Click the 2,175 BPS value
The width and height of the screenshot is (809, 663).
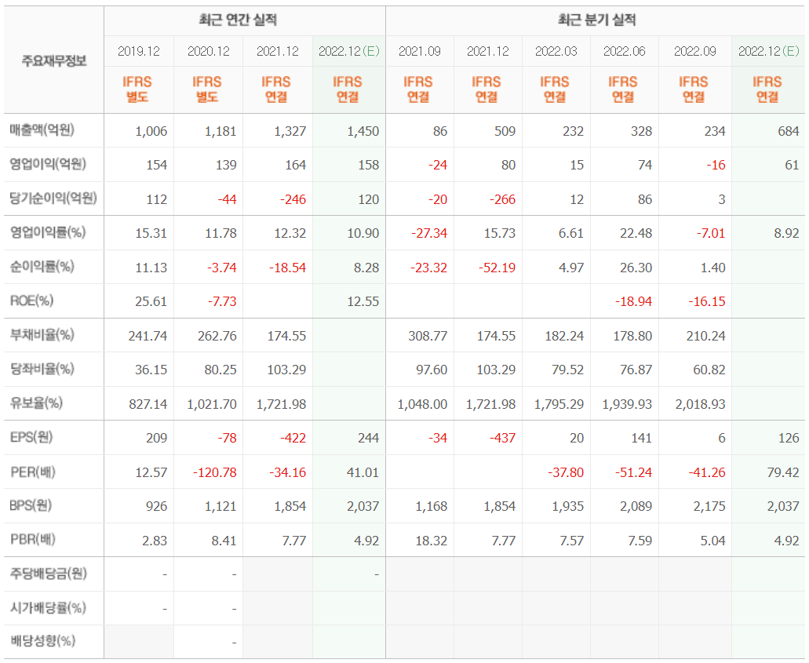pos(709,506)
